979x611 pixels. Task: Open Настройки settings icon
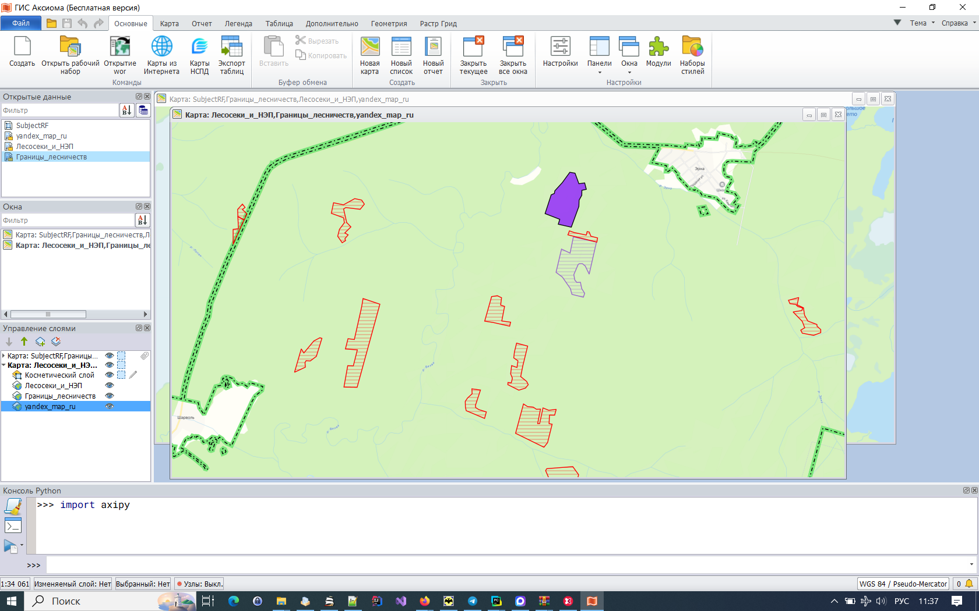pos(560,51)
